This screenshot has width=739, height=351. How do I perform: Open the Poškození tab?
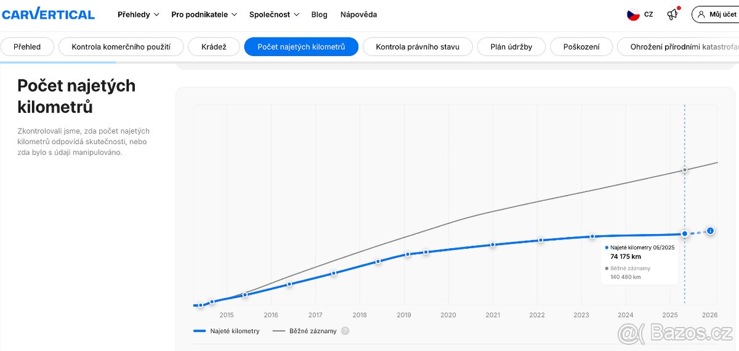coord(581,47)
